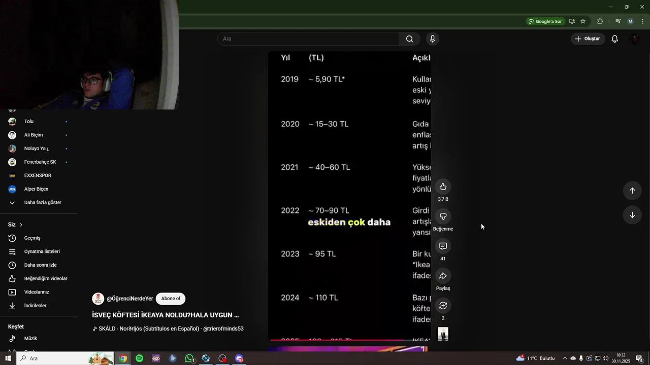Open Chrome three-dot menu
Image resolution: width=650 pixels, height=365 pixels.
[x=642, y=21]
